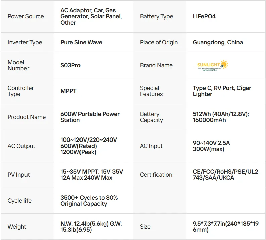Click the Cycle life label
266x240 pixels.
[19, 201]
